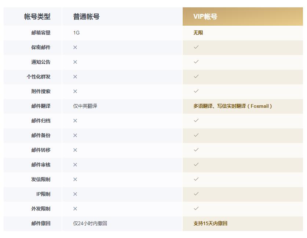Click the VIP checkmark for 发信限制
This screenshot has height=238, width=307.
pos(196,179)
